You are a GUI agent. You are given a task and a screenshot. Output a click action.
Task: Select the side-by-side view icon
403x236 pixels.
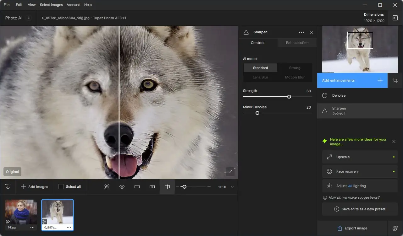coord(152,187)
